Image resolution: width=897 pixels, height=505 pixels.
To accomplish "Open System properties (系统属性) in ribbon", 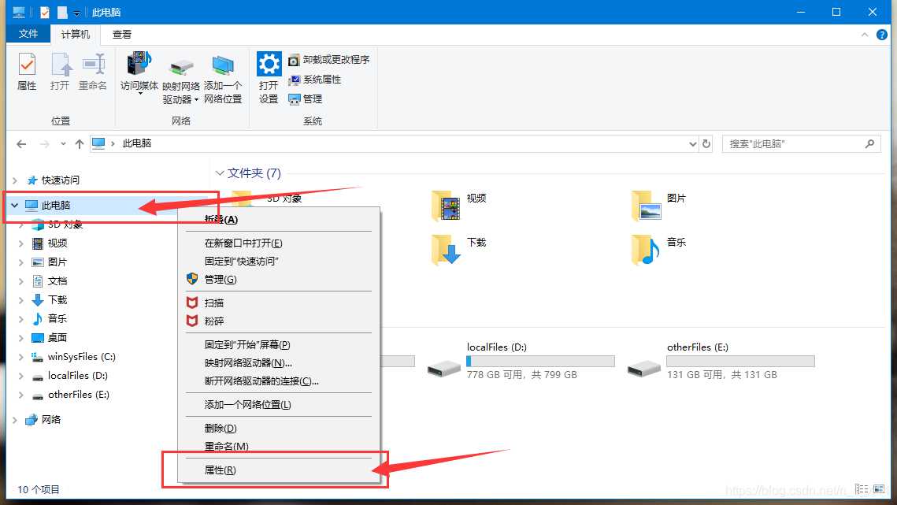I will (315, 80).
